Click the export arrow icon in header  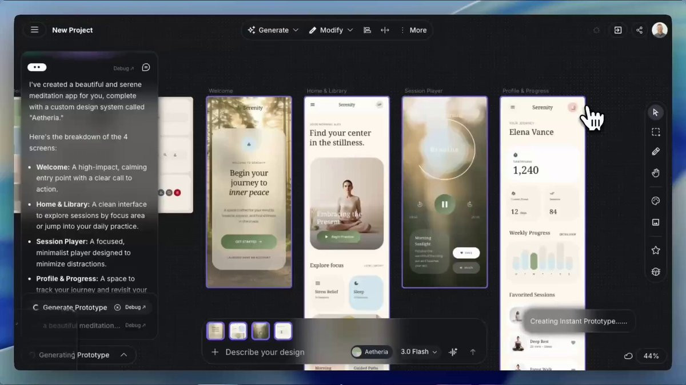pyautogui.click(x=618, y=30)
